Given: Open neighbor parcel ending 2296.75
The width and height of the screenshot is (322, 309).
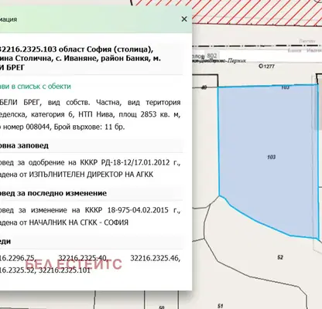Looking at the screenshot, I should coord(18,258).
